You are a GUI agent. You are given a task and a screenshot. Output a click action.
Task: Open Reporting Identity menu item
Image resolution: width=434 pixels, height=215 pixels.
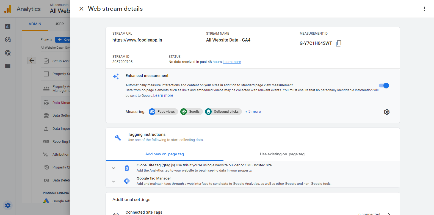pyautogui.click(x=56, y=142)
